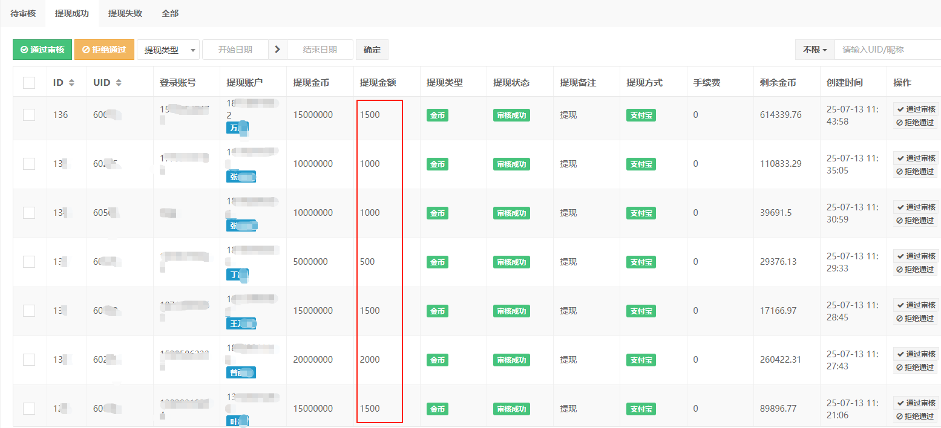Click the 提现金币 value 5000000
This screenshot has width=941, height=428.
[x=310, y=262]
